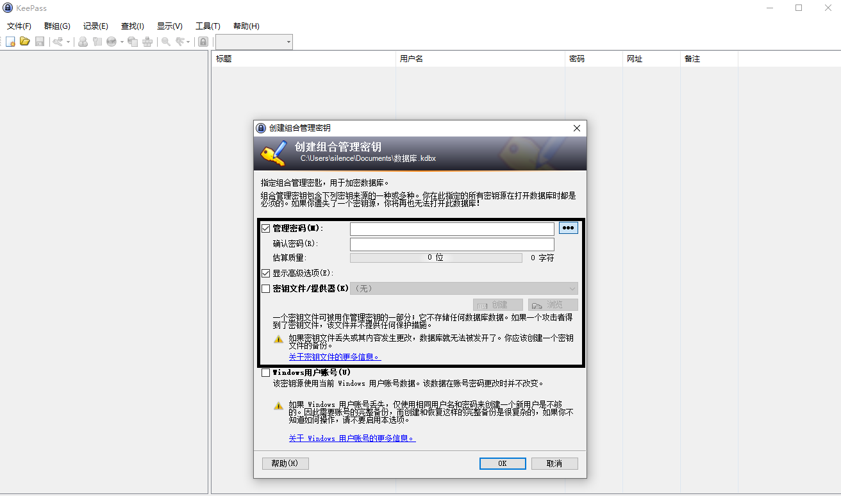841x496 pixels.
Task: Click the 标题 column header
Action: click(303, 59)
